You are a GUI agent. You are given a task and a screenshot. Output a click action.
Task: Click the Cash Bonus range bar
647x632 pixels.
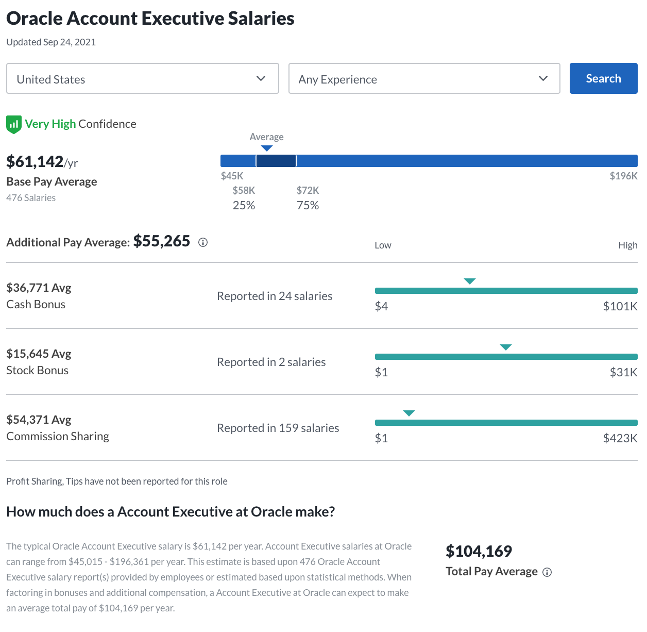click(x=506, y=291)
